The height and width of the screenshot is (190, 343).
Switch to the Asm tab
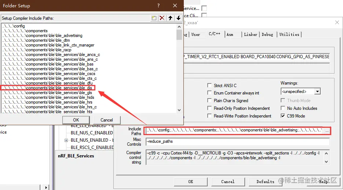(x=230, y=34)
